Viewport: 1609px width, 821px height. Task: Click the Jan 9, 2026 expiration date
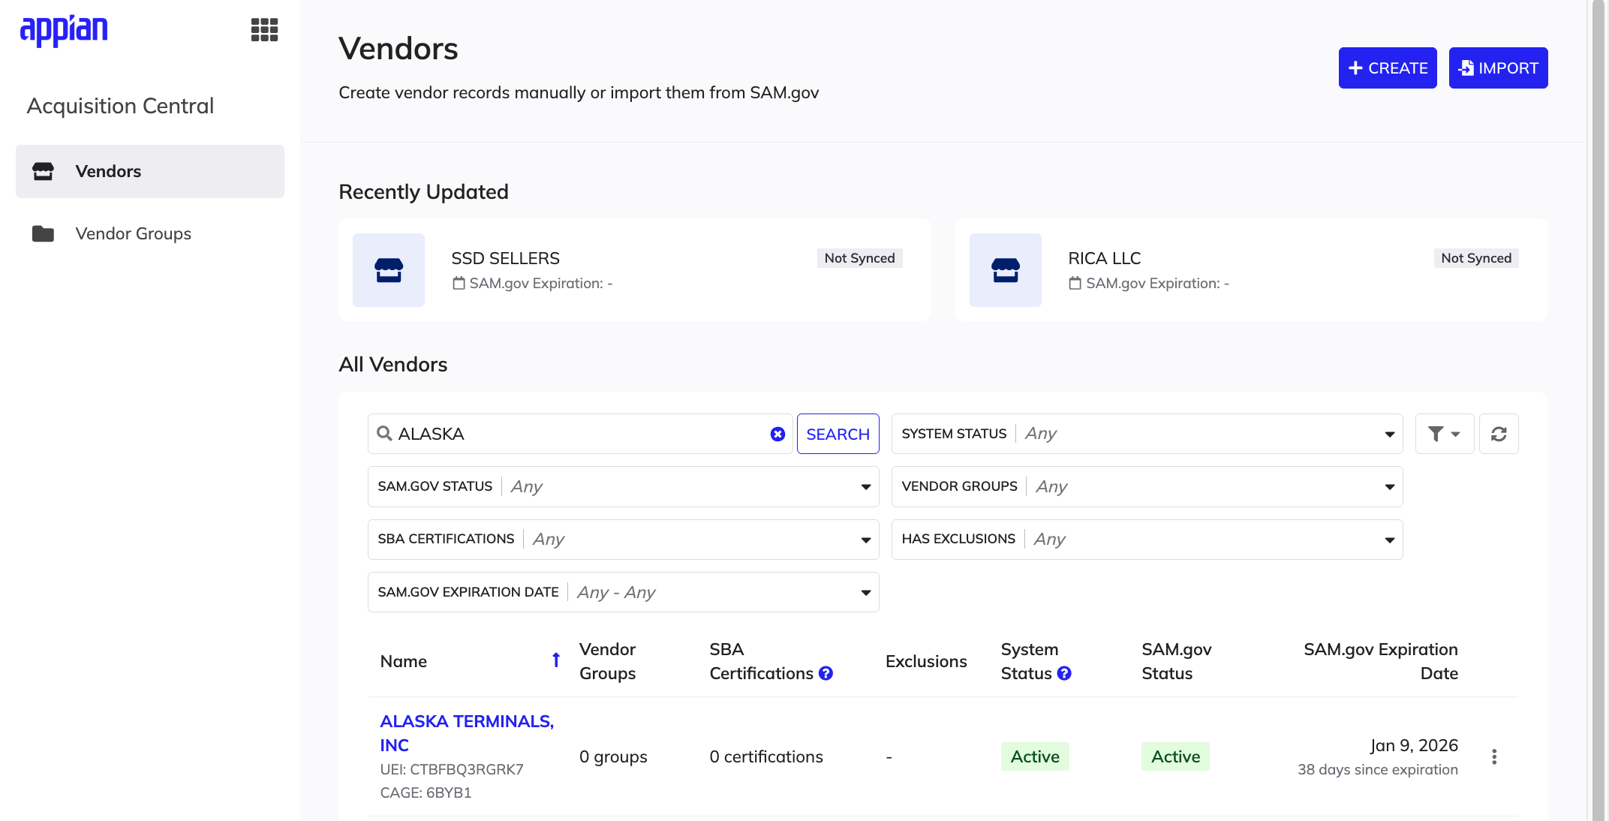coord(1414,745)
